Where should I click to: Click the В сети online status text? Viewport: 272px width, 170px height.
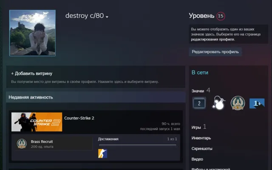pos(200,73)
